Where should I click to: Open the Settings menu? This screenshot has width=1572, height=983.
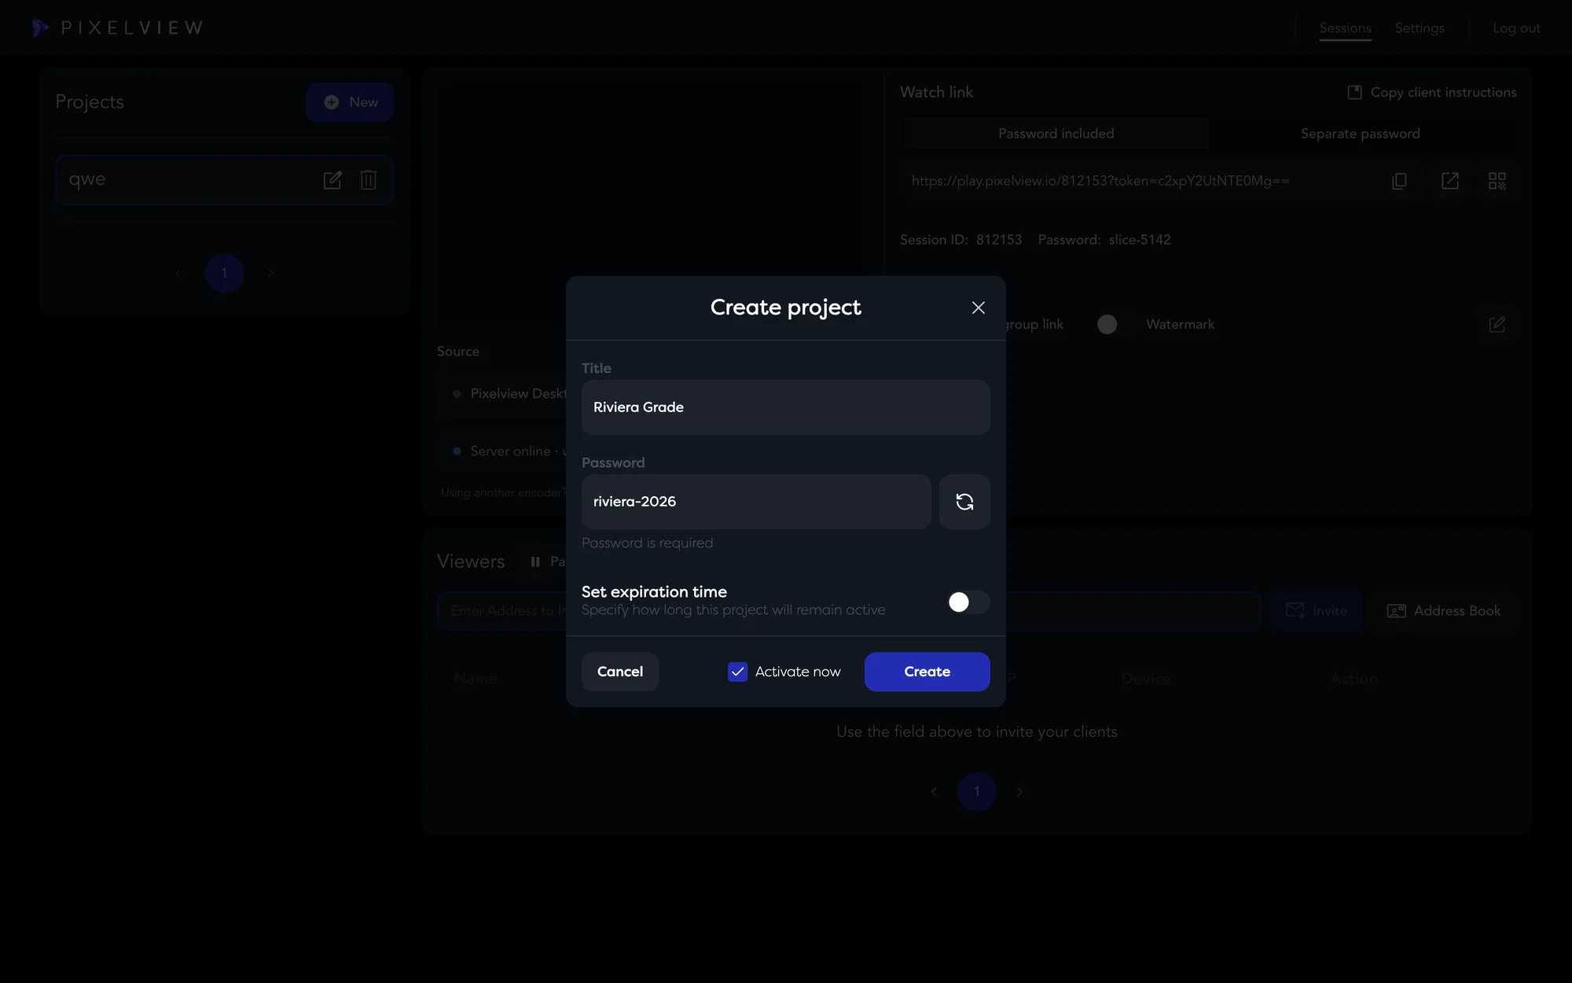[x=1420, y=28]
